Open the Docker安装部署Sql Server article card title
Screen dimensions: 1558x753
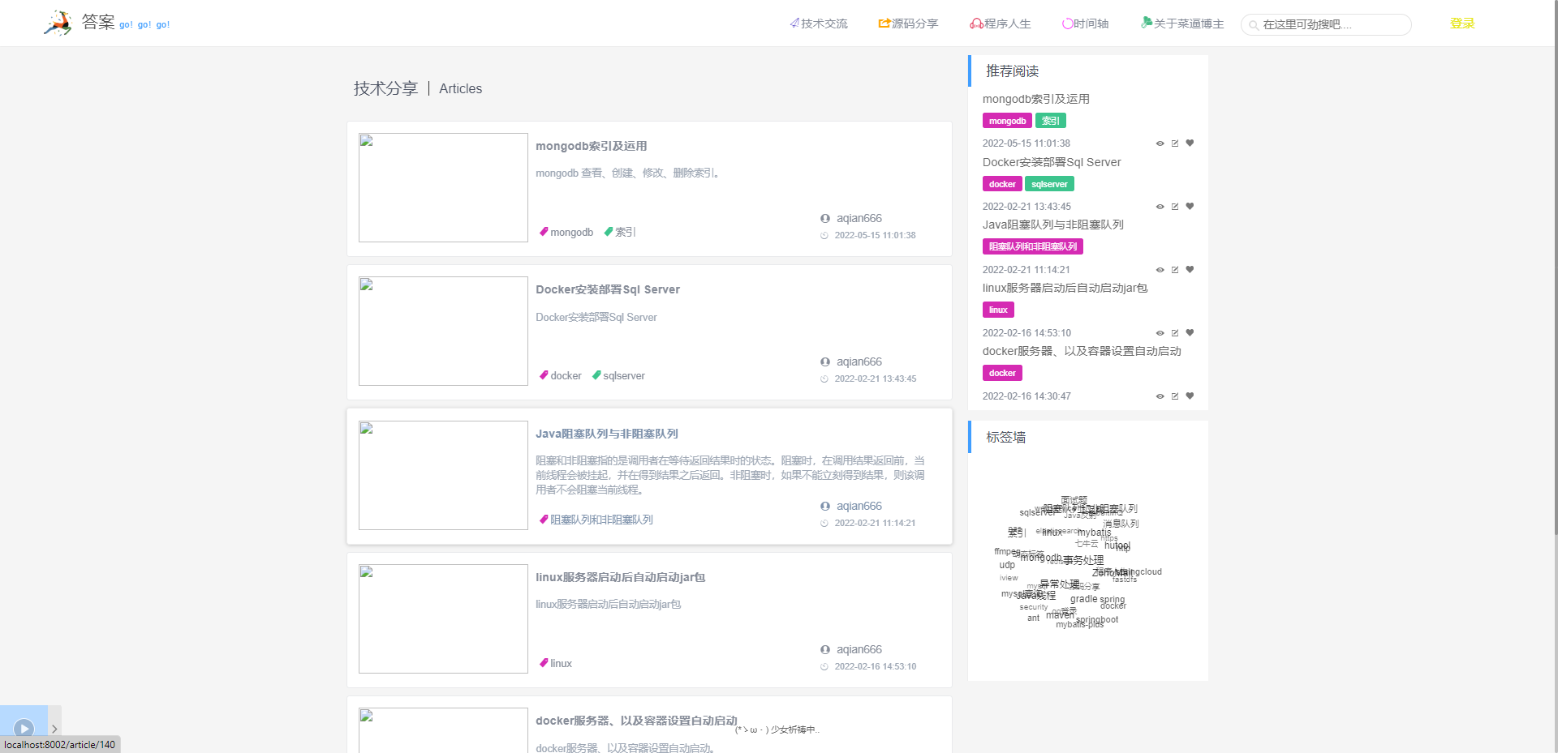point(608,289)
